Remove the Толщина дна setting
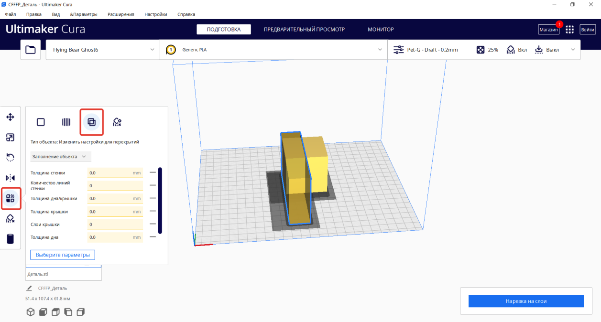Viewport: 601px width, 322px height. tap(153, 237)
